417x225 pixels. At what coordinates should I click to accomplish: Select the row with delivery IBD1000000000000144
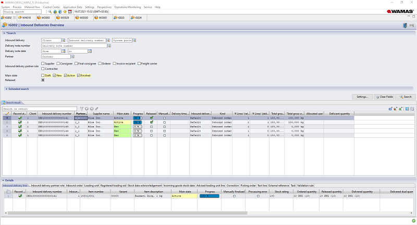pos(178,131)
